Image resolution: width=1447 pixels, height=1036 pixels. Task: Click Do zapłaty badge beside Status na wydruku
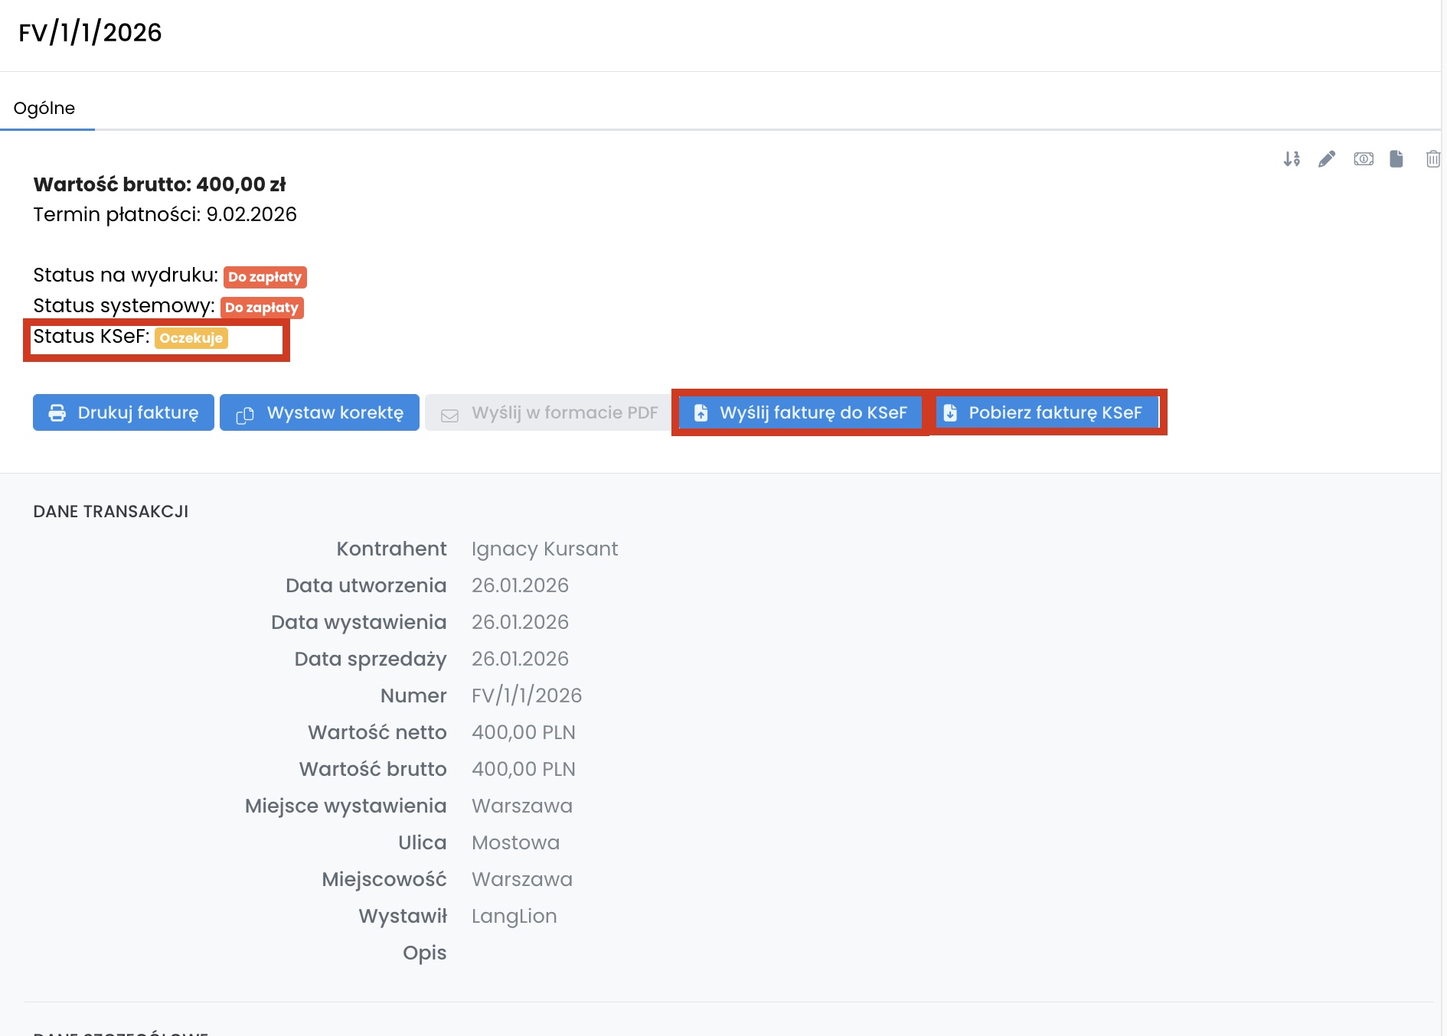click(265, 276)
